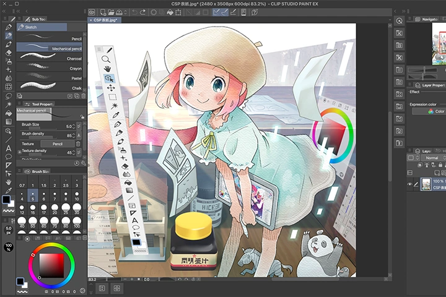
Task: Switch to the Sketch sub tool group tab
Action: (x=42, y=27)
